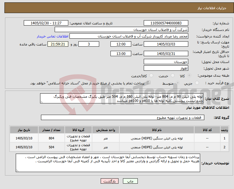
Task: Click the row number 1 cell
Action: pos(224,138)
